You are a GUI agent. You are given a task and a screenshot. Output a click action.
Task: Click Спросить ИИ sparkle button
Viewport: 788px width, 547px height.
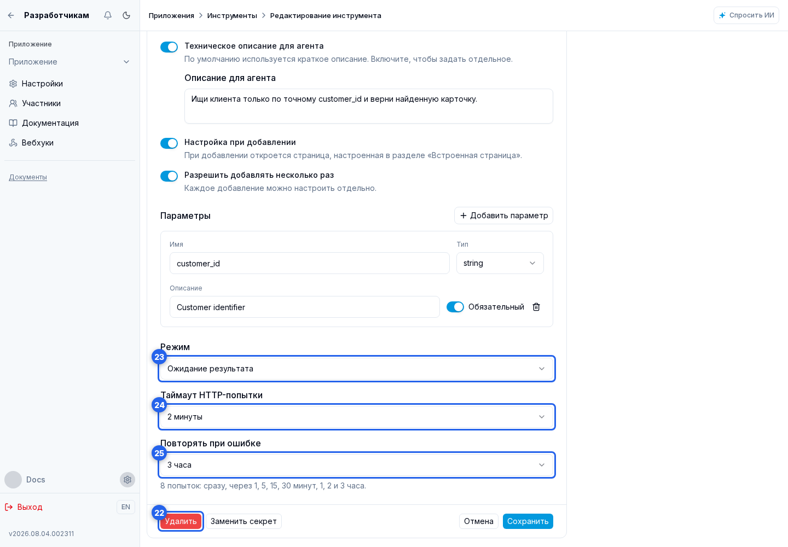pos(746,15)
